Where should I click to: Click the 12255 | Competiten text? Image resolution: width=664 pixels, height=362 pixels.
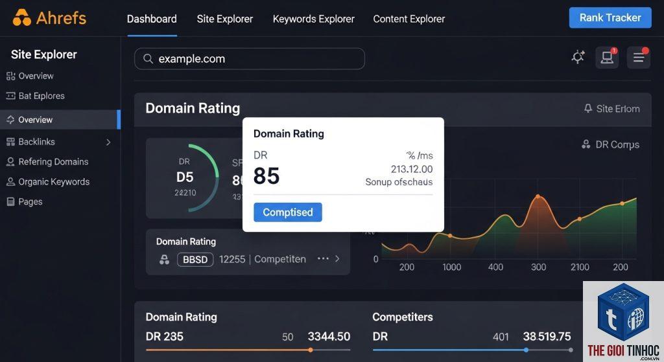pyautogui.click(x=263, y=259)
